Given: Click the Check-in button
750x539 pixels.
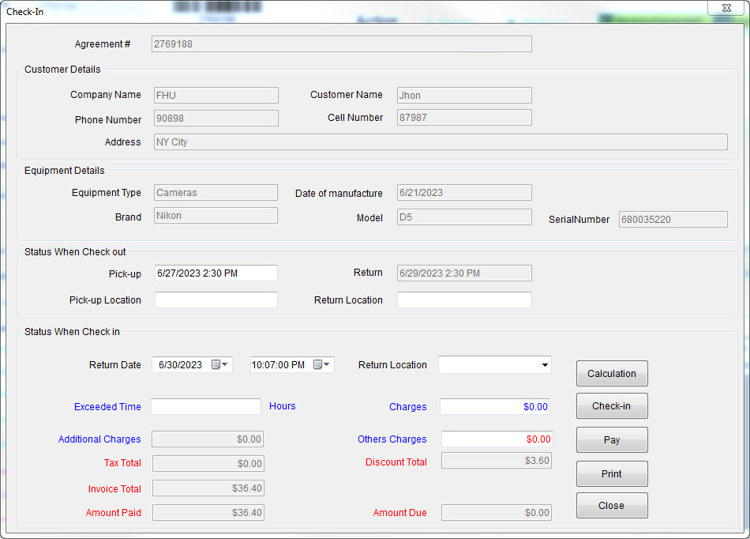Looking at the screenshot, I should point(612,406).
